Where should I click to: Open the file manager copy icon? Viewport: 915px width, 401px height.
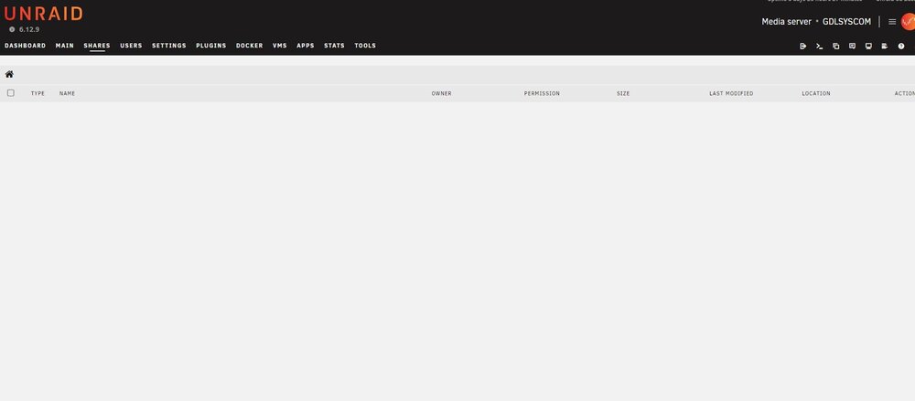(835, 46)
